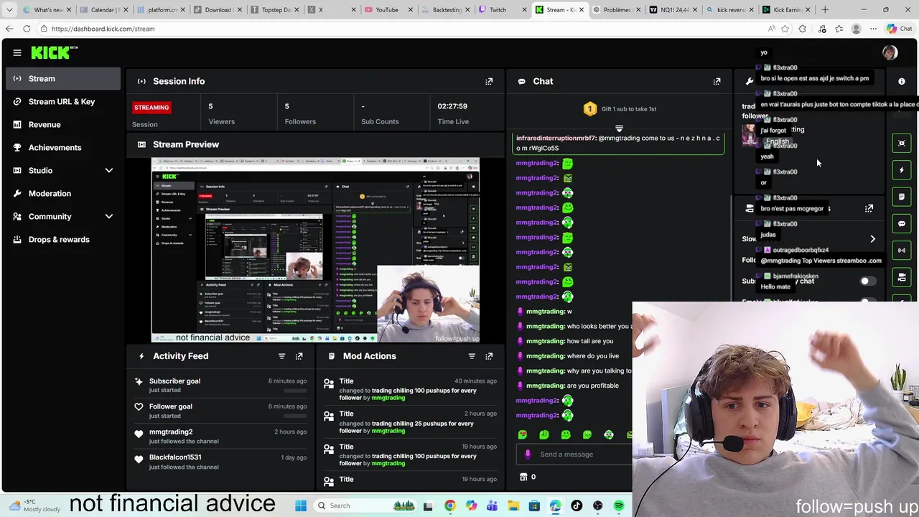
Task: Click the STREAMING status badge
Action: [151, 108]
